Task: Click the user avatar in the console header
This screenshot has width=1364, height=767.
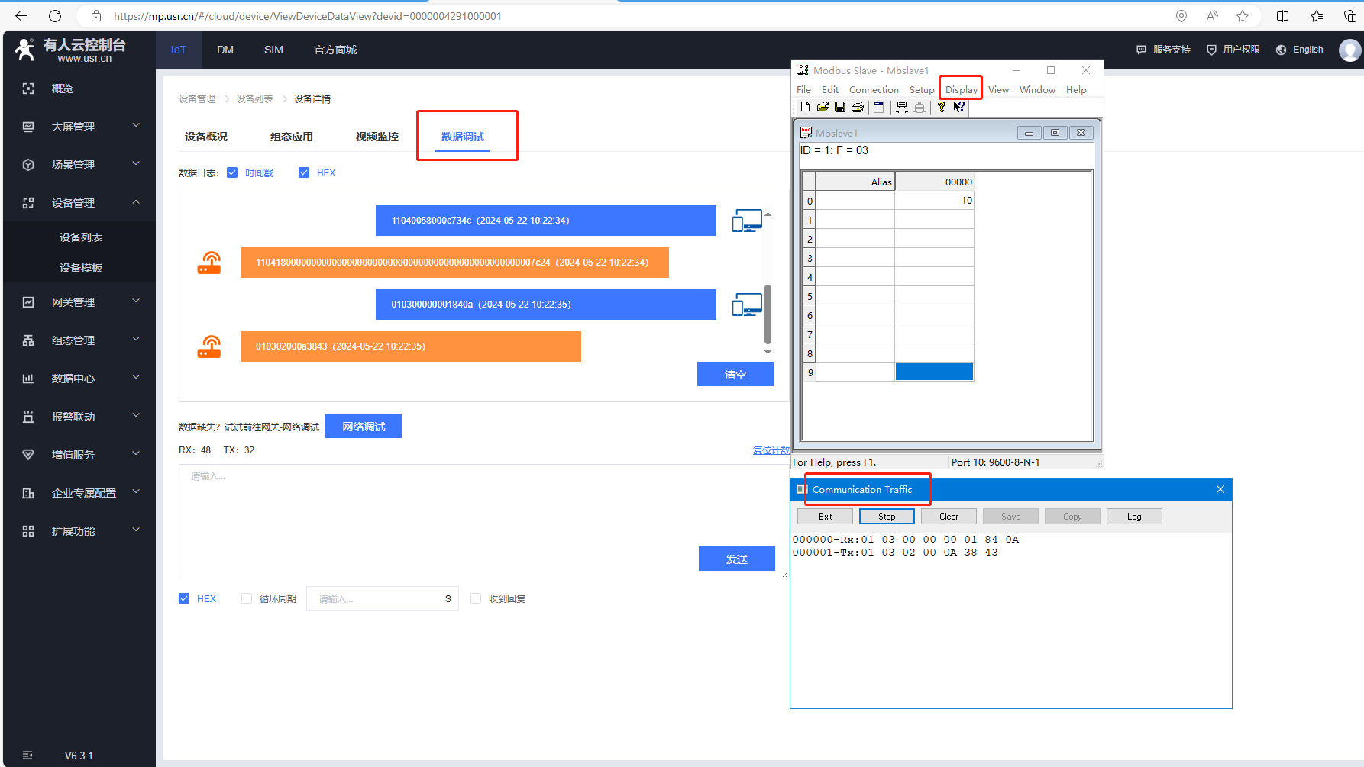Action: pyautogui.click(x=1349, y=50)
